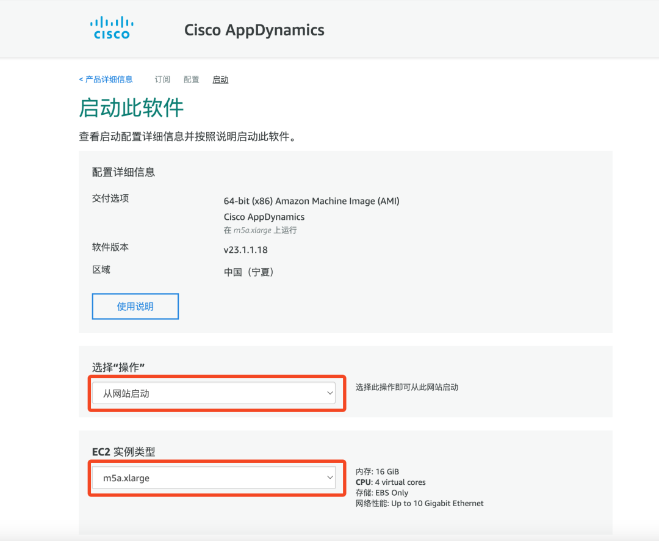Click the region value 中国（宁夏）

coord(249,272)
